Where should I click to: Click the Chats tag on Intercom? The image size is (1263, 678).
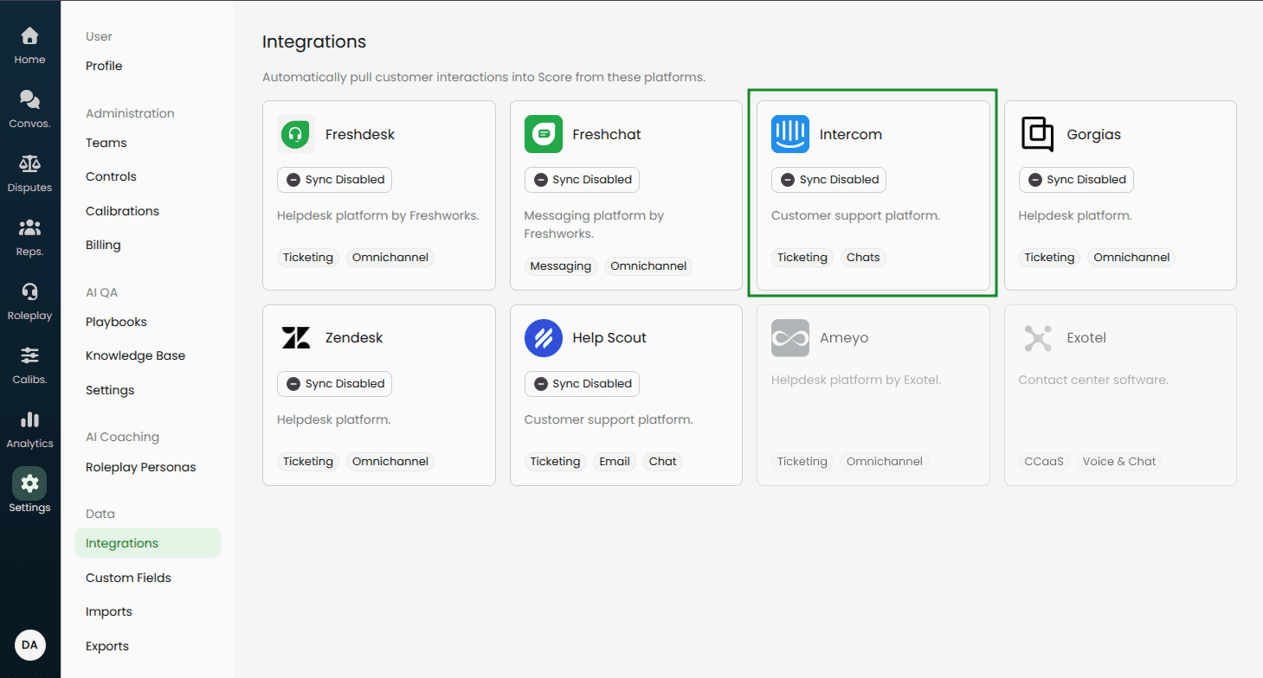863,258
